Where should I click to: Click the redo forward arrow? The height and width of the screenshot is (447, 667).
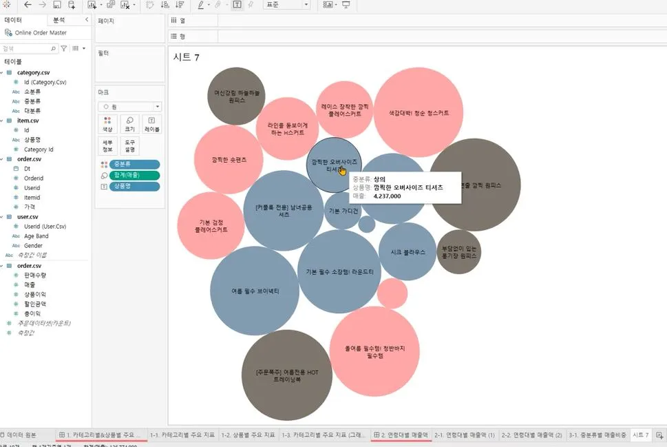coord(43,5)
